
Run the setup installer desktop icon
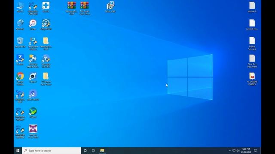[x=110, y=7]
